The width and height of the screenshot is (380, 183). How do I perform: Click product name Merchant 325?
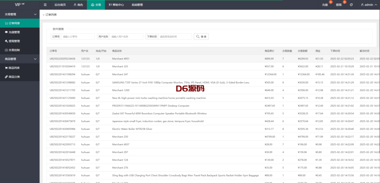(120, 66)
